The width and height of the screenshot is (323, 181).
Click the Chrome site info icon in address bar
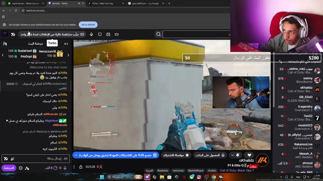coord(23,11)
